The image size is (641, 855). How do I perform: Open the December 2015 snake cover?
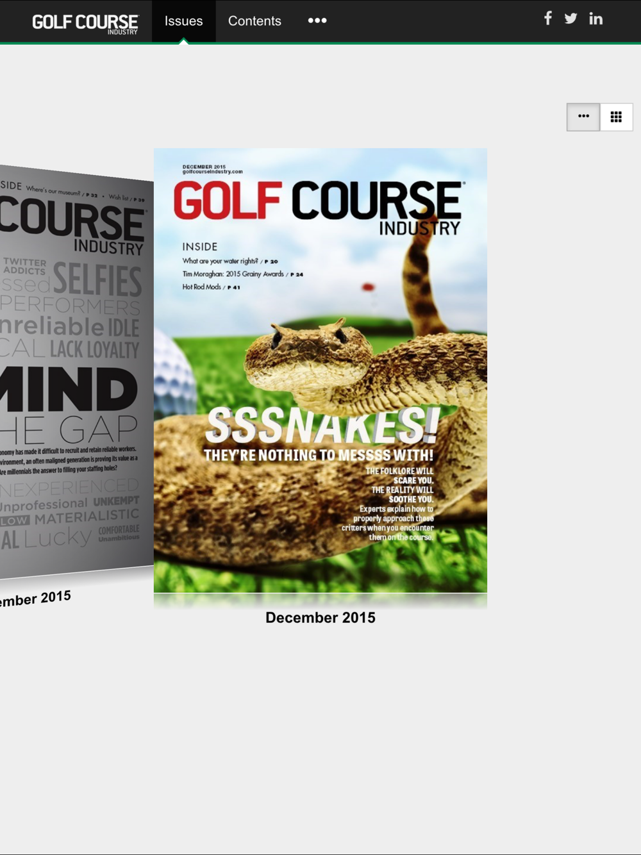(320, 370)
